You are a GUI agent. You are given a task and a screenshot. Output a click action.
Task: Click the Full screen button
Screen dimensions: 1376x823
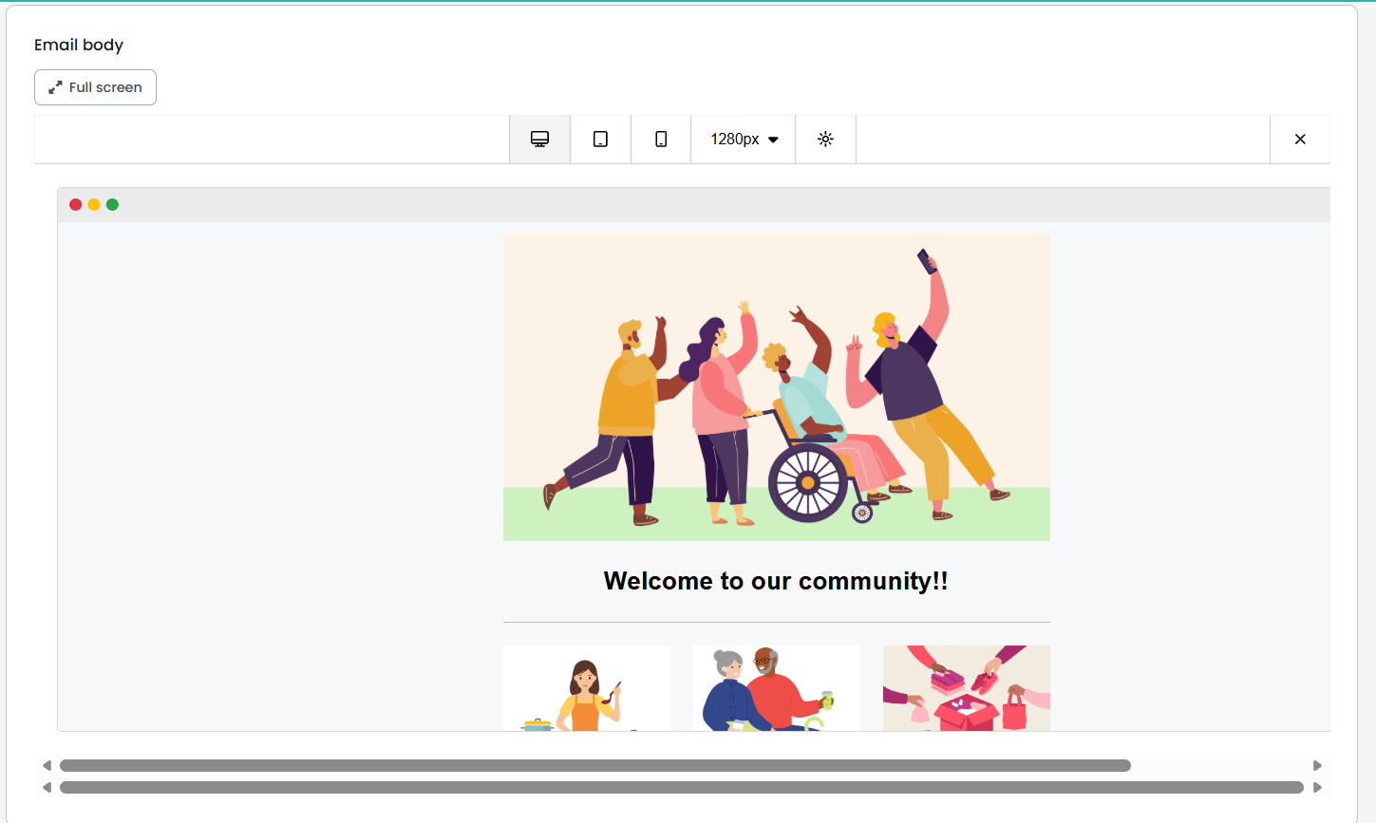tap(95, 87)
